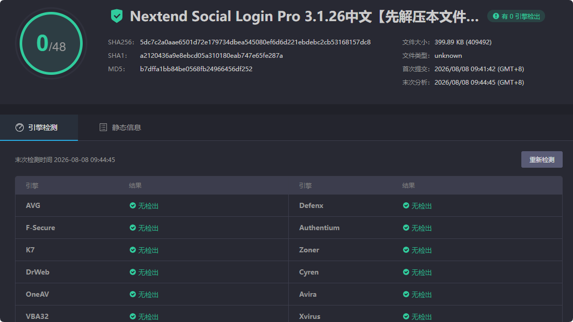Click the 末次分析 time 09:44:45 value

(x=479, y=83)
